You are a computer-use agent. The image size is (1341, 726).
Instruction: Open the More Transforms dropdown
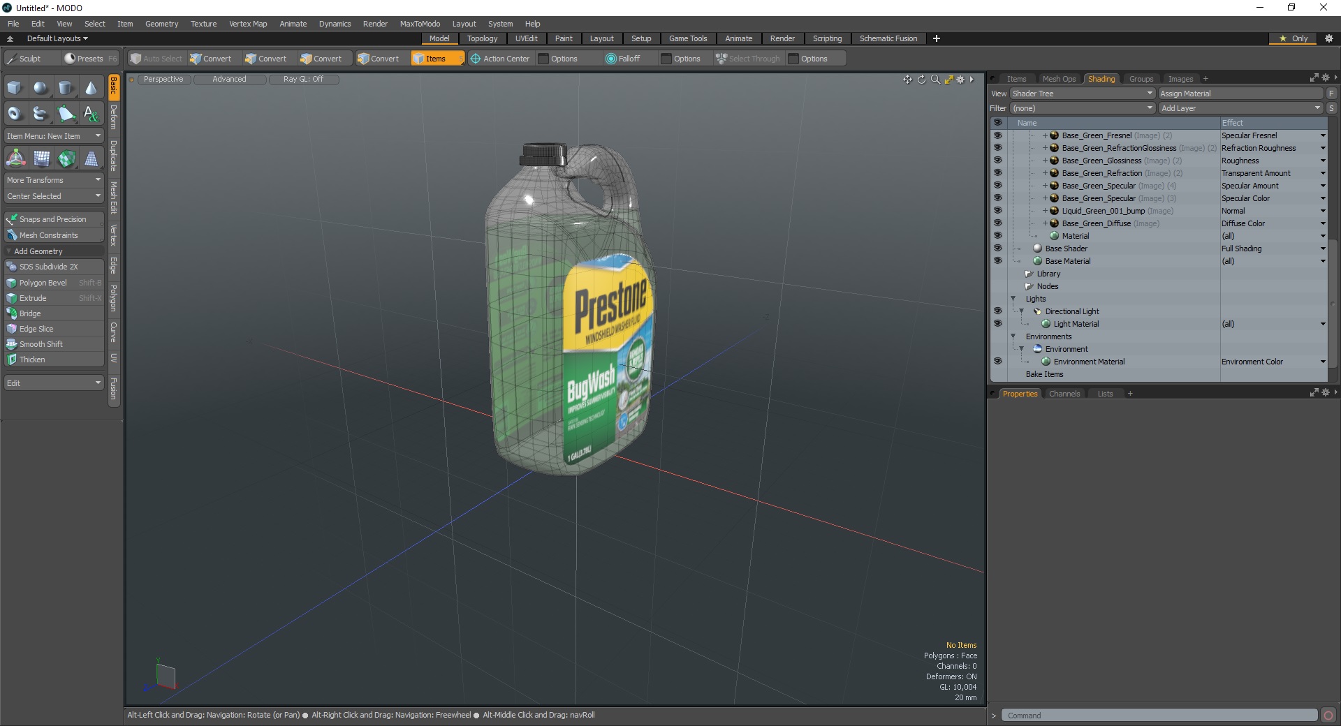(x=54, y=180)
